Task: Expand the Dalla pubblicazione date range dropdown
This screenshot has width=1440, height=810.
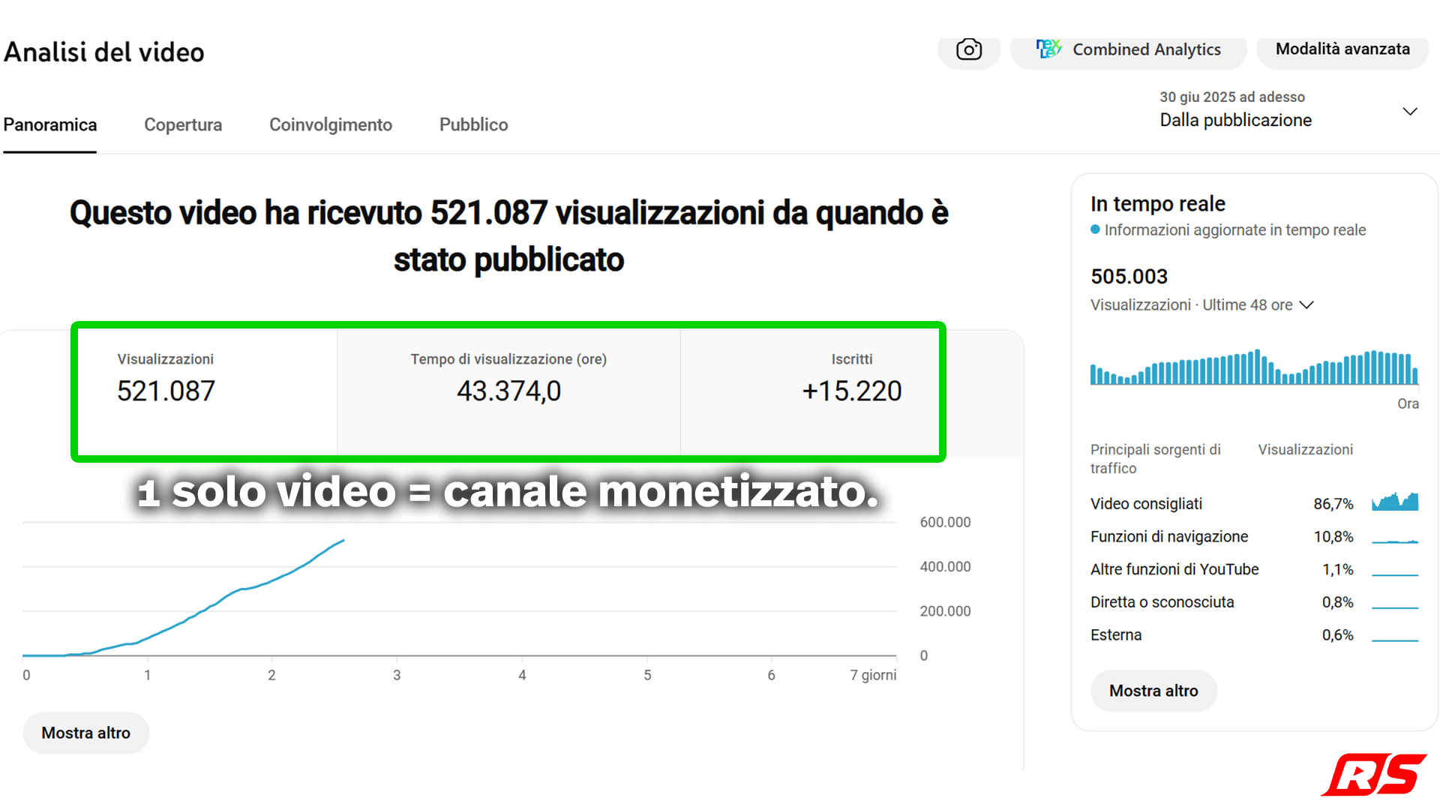Action: [1288, 110]
